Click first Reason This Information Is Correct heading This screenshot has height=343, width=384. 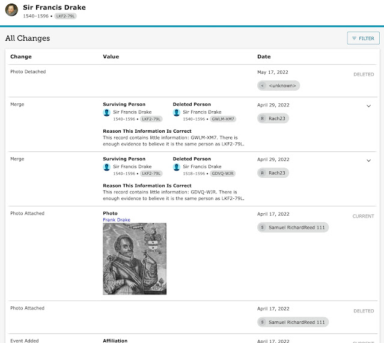147,131
